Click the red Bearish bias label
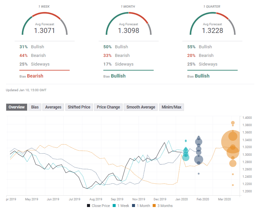 (x=35, y=76)
